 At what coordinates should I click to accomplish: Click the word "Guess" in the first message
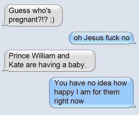19,11
